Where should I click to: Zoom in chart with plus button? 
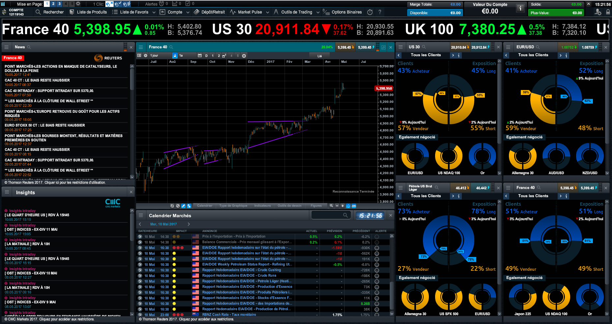[x=343, y=206]
